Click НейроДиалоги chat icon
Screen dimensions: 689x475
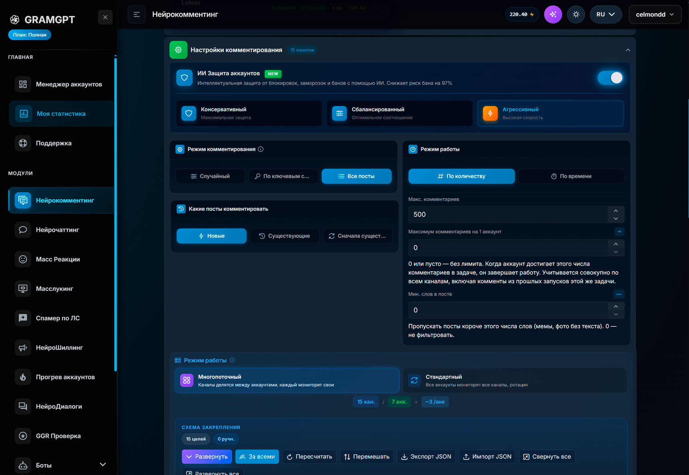click(23, 406)
